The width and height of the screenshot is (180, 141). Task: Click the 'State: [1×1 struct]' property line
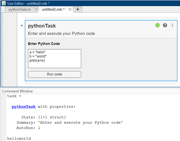pyautogui.click(x=43, y=117)
